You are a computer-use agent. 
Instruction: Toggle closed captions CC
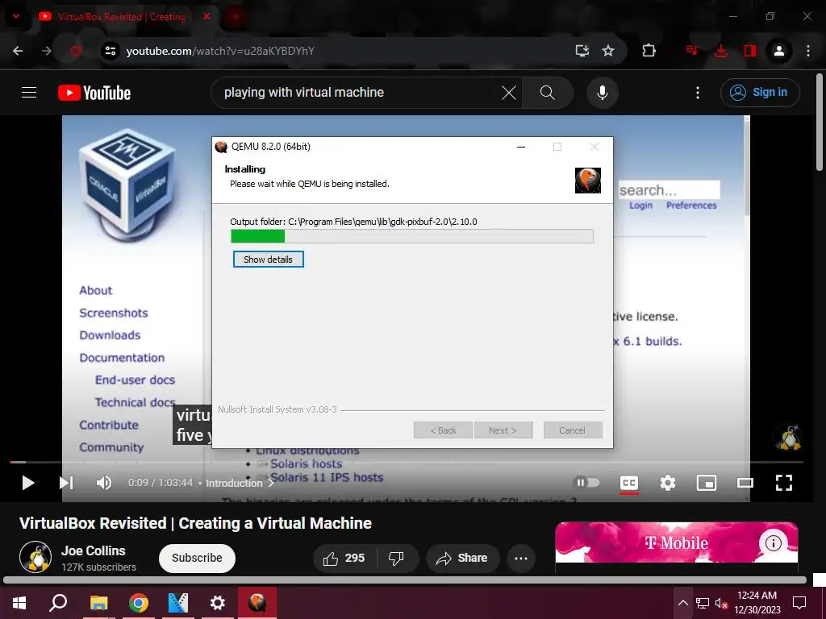click(629, 483)
